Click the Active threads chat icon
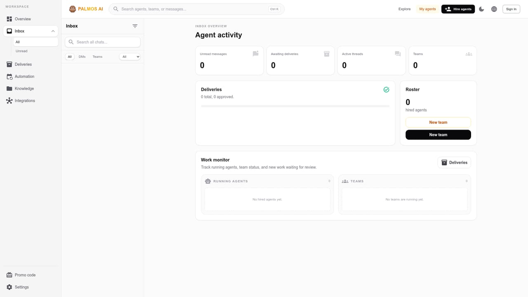528x297 pixels. coord(398,54)
